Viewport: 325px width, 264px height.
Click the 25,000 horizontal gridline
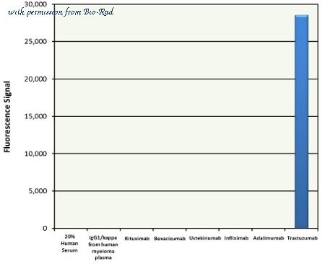175,41
